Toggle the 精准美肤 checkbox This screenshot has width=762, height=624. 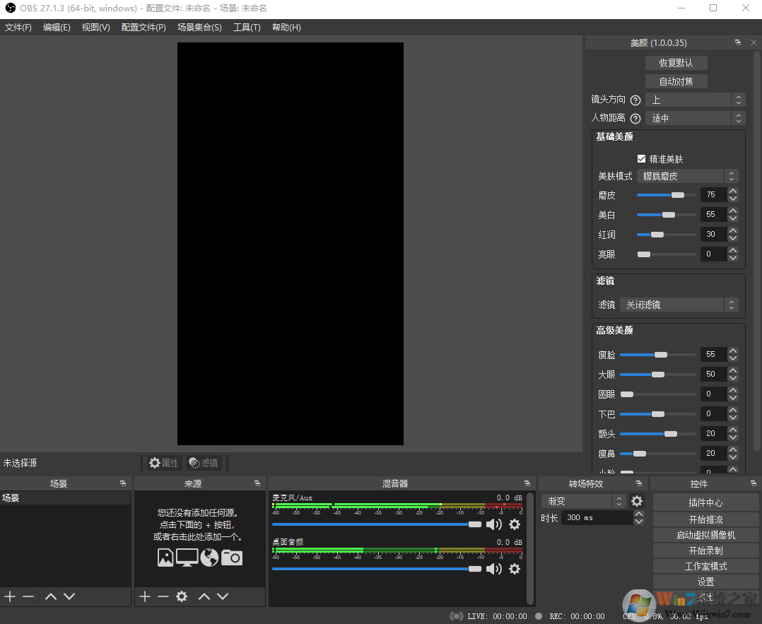tap(642, 159)
